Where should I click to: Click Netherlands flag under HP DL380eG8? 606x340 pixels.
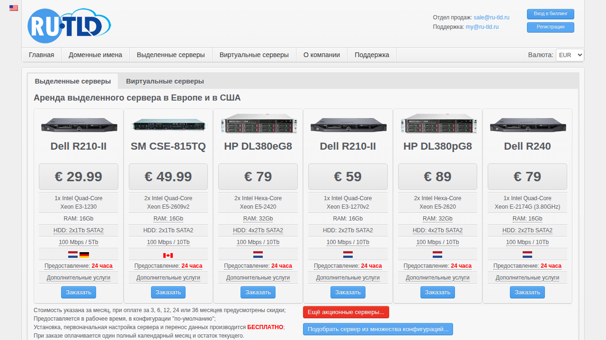[258, 255]
